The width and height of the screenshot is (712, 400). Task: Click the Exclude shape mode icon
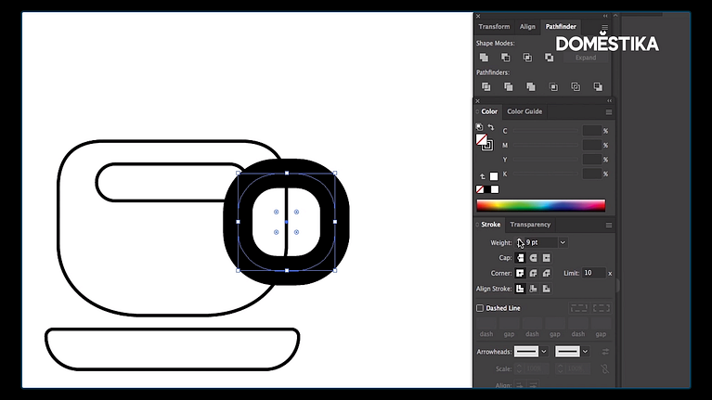550,58
